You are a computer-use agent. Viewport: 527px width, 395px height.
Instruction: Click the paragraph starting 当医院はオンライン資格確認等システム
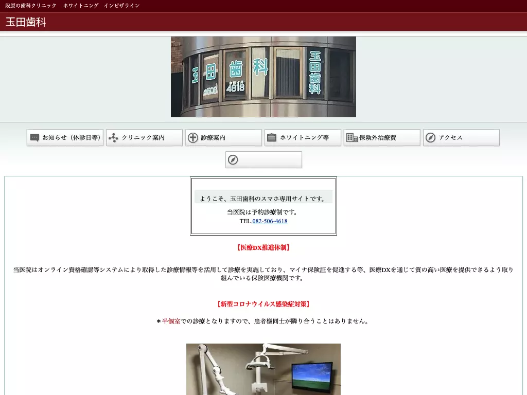click(263, 274)
